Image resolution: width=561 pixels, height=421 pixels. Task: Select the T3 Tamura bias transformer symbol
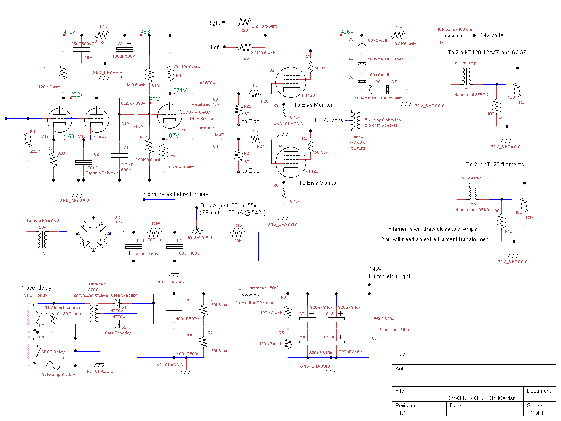point(43,239)
